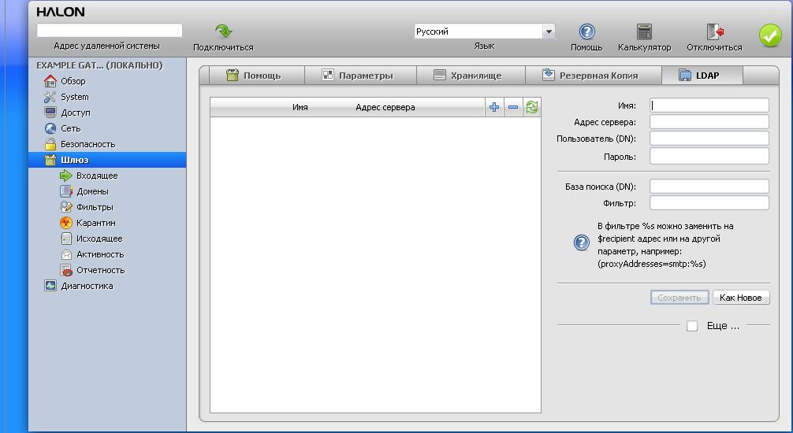Open Help via blue question icon
This screenshot has width=793, height=433.
(x=586, y=31)
